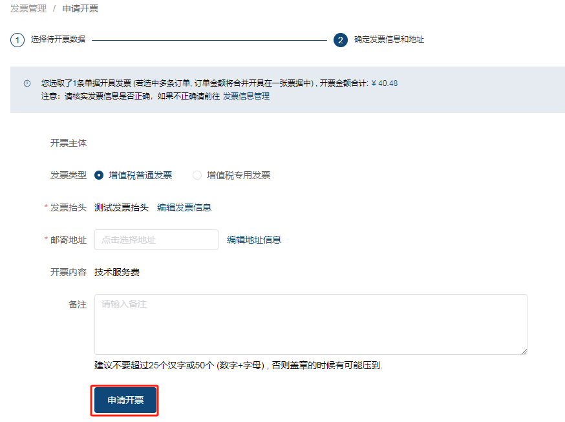Screen dimensions: 565x422
Task: Click the info icon in the notice banner
Action: 27,83
